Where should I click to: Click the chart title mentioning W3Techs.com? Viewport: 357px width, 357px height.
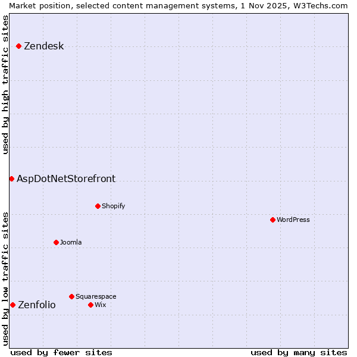click(178, 5)
